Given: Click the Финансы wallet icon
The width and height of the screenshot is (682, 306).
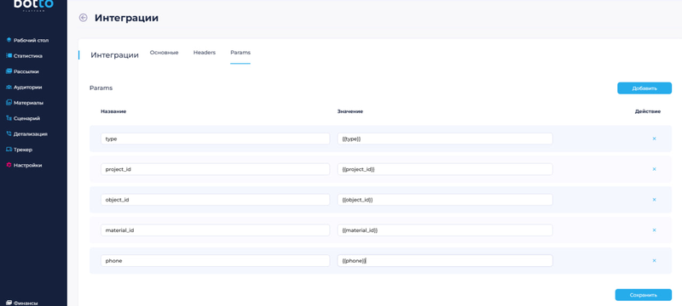Looking at the screenshot, I should tap(9, 303).
